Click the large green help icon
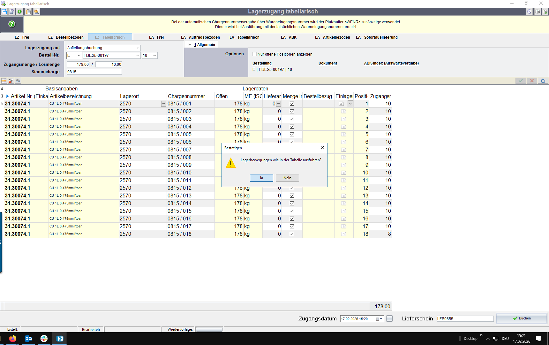 tap(12, 24)
